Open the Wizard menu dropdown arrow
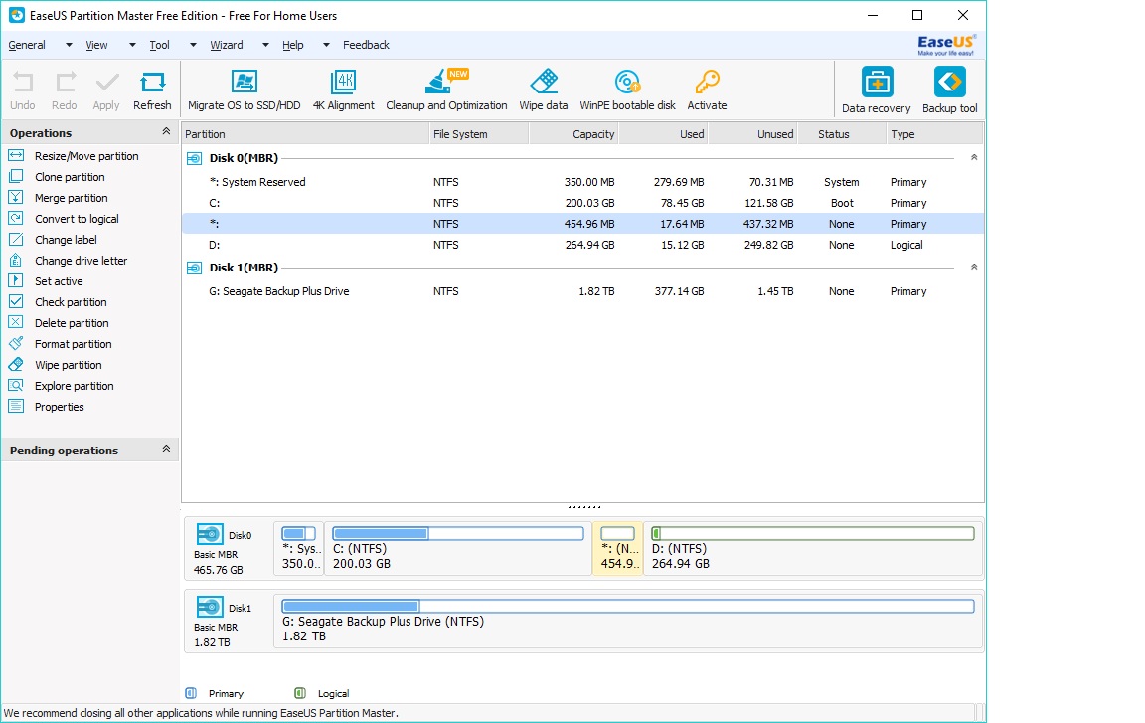The height and width of the screenshot is (723, 1145). (x=265, y=45)
